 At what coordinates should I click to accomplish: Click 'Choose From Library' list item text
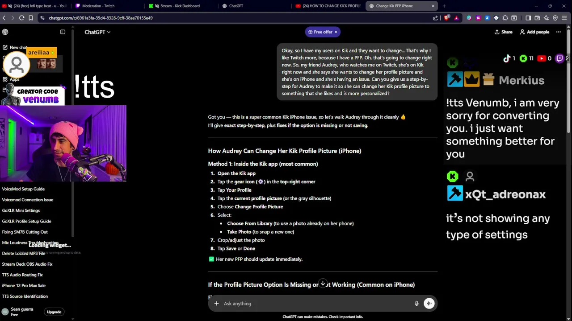[249, 223]
